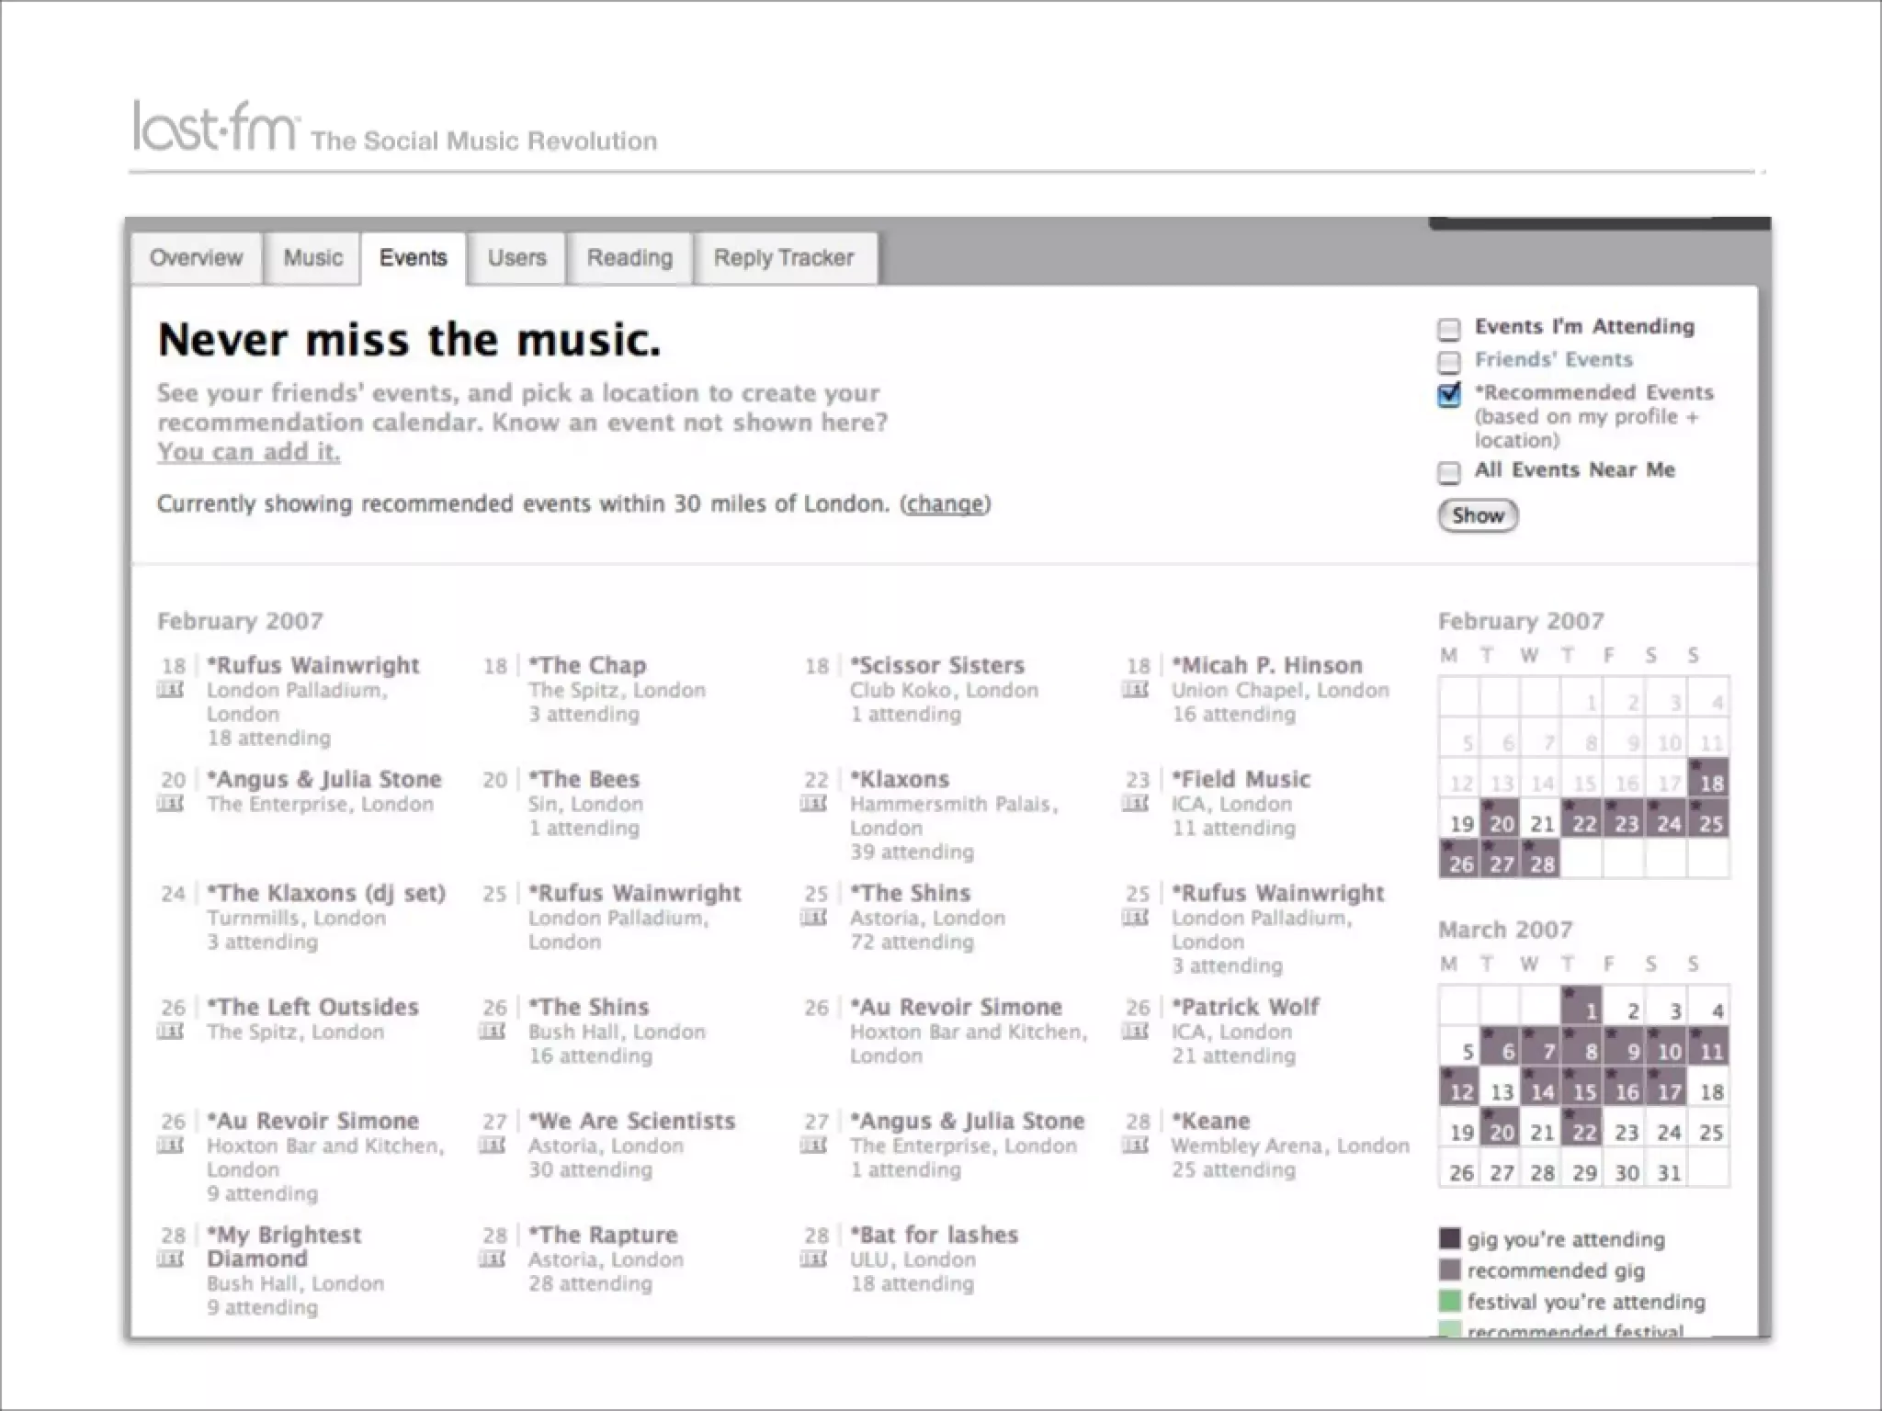Open The Bees event at Sin
Screen dimensions: 1882x1411
point(584,779)
